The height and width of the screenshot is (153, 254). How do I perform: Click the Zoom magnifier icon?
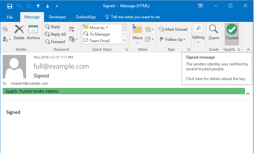pyautogui.click(x=214, y=33)
